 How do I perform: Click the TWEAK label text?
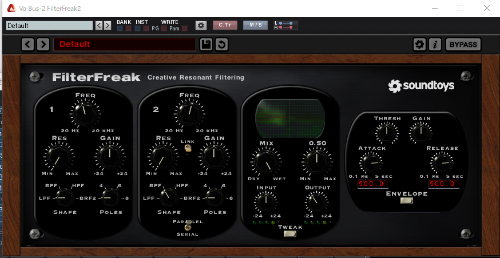pos(290,227)
